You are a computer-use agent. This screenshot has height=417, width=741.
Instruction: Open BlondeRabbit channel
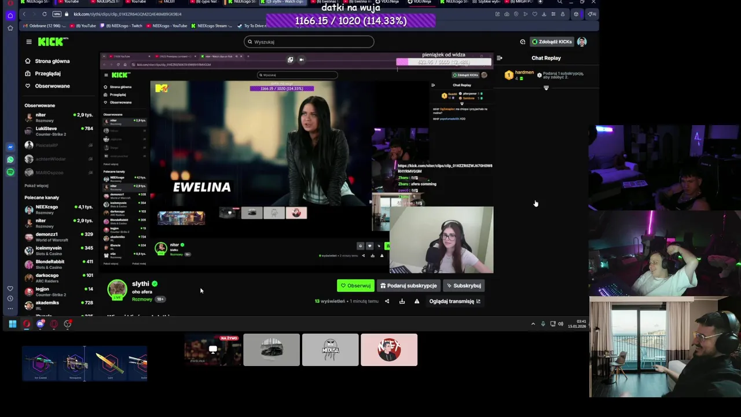click(58, 264)
